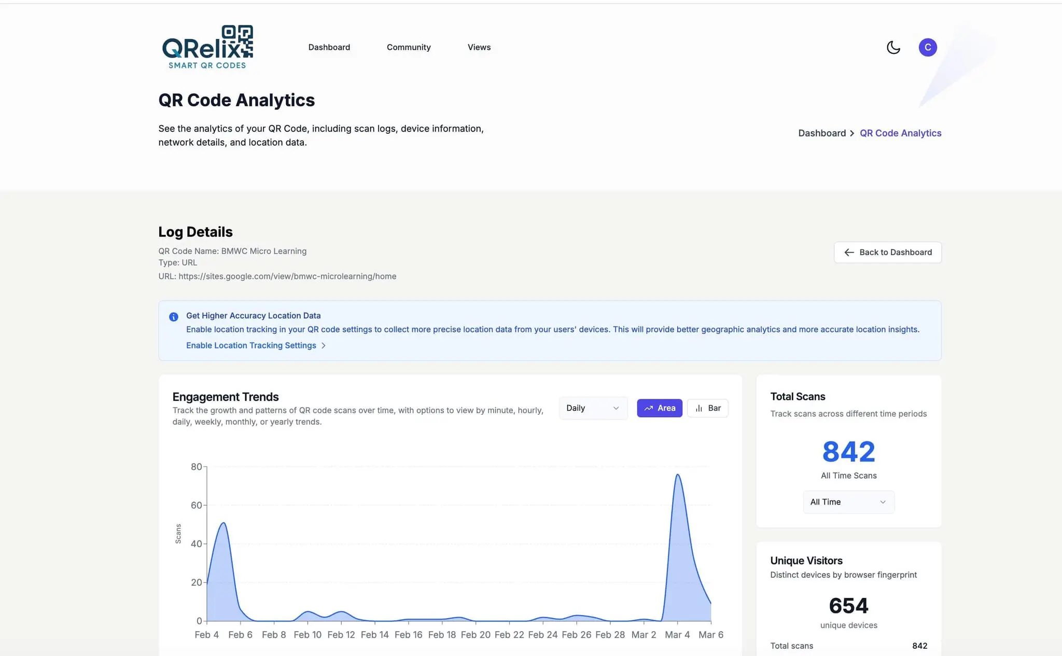This screenshot has height=656, width=1062.
Task: Toggle dark mode with the moon icon
Action: coord(893,47)
